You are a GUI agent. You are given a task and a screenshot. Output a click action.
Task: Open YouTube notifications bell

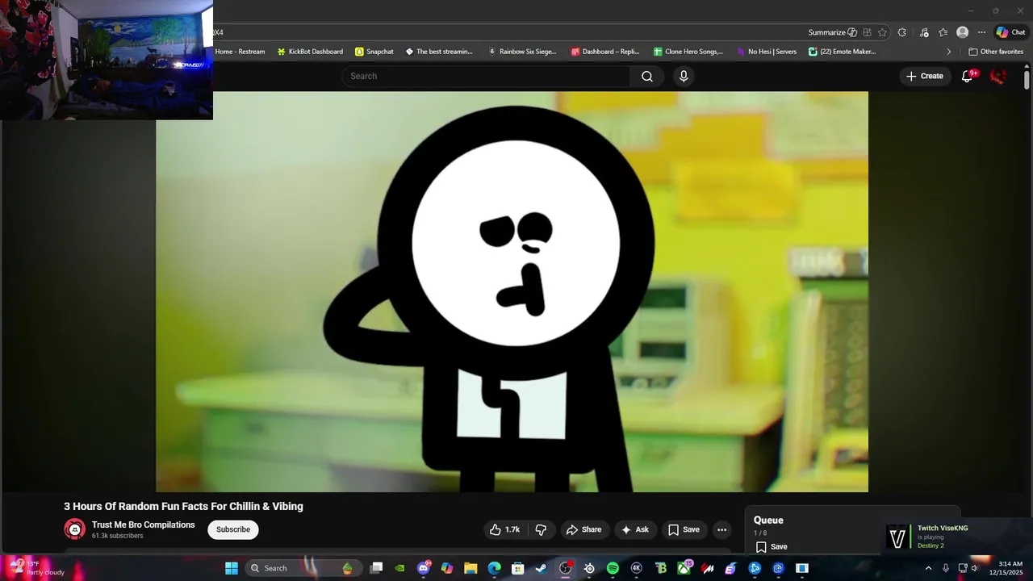tap(967, 76)
